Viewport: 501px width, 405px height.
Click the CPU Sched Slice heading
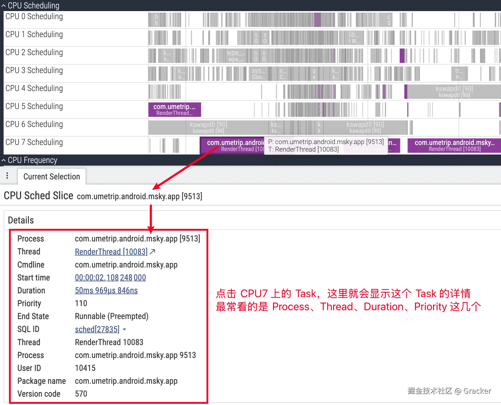(x=39, y=196)
